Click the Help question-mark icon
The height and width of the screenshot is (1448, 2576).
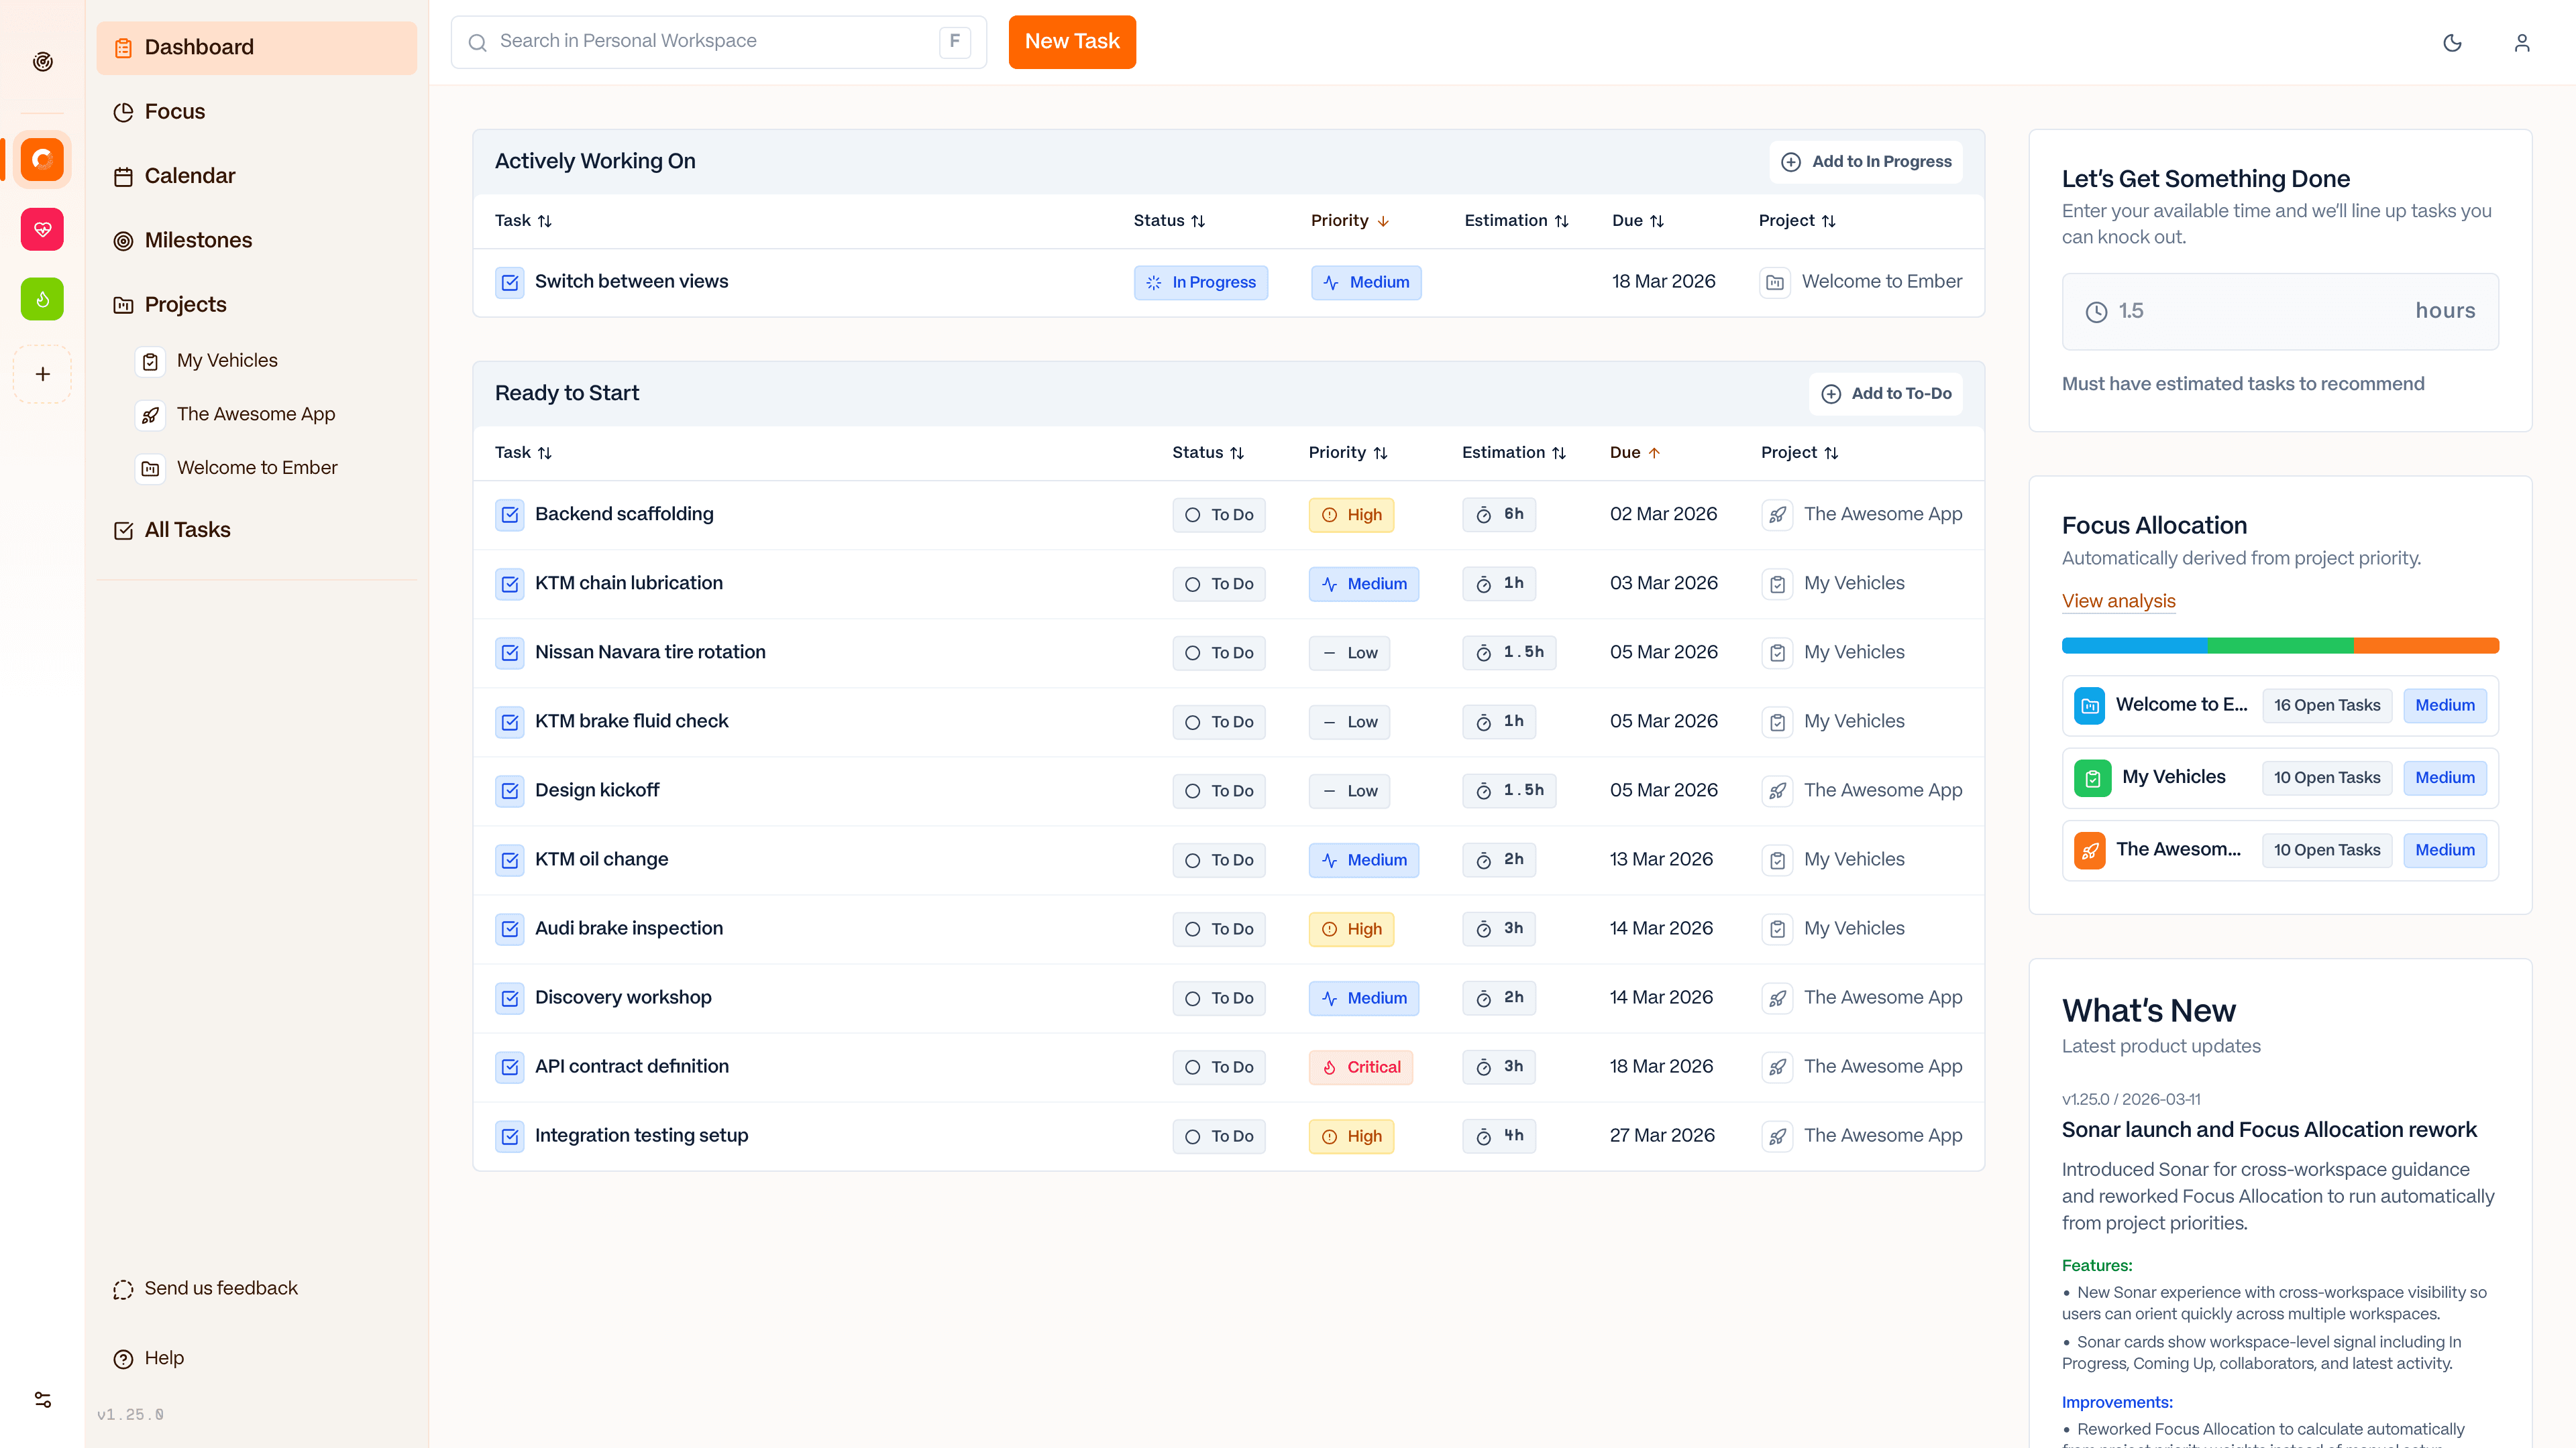pyautogui.click(x=123, y=1358)
